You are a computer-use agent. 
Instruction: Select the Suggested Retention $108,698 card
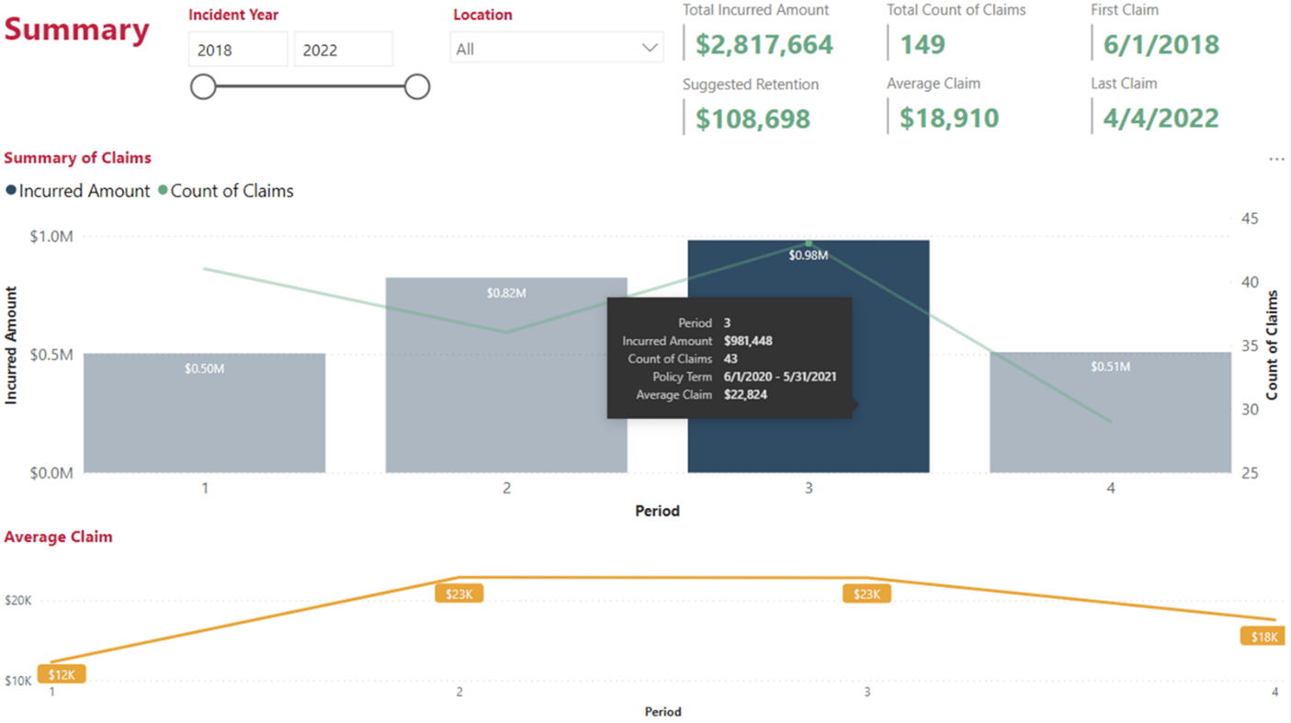point(753,119)
